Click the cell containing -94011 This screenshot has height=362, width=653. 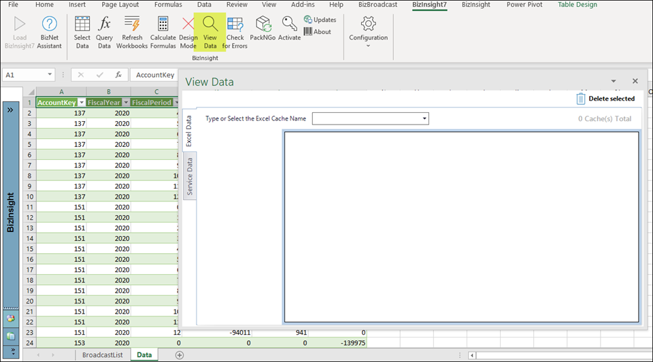pos(217,333)
